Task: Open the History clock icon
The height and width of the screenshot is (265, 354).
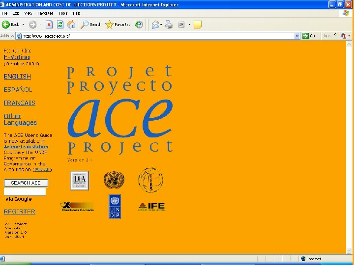Action: (139, 25)
